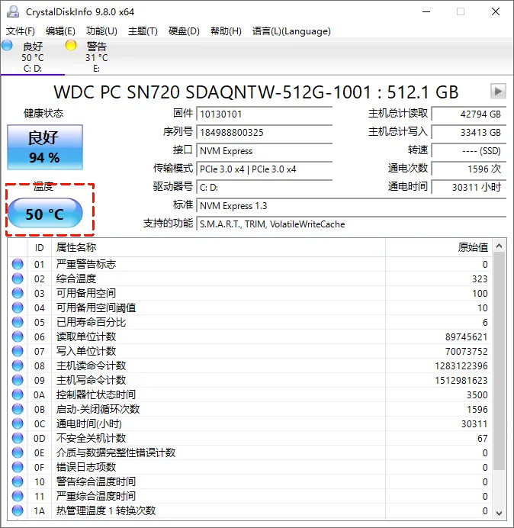The height and width of the screenshot is (528, 514).
Task: Click the transfer mode field PCIe 3.0 x4
Action: [264, 169]
